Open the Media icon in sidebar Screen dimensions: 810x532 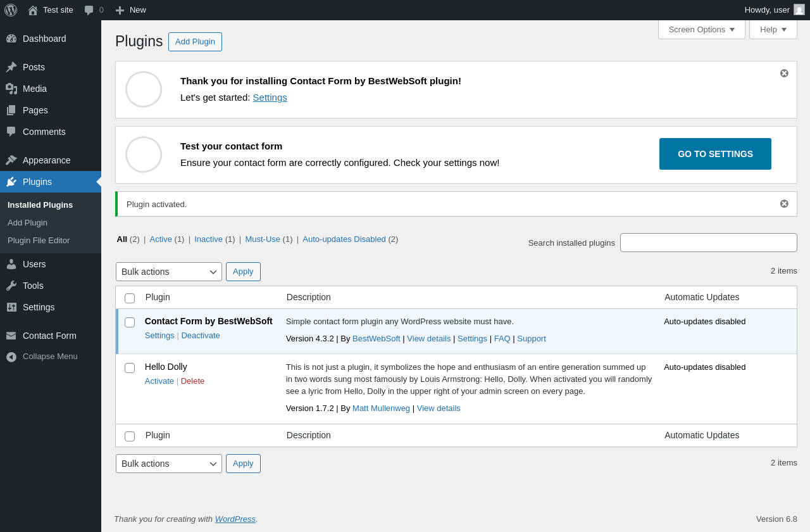[x=11, y=89]
